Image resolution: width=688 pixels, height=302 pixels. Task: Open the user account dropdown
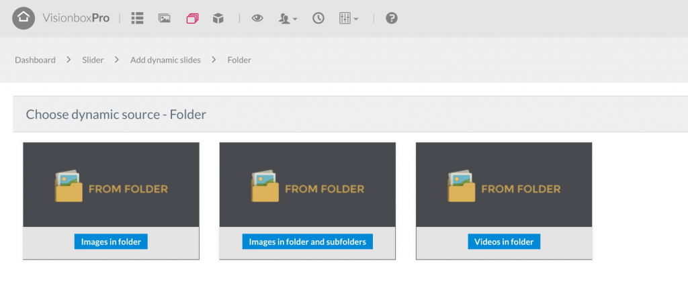click(x=288, y=18)
